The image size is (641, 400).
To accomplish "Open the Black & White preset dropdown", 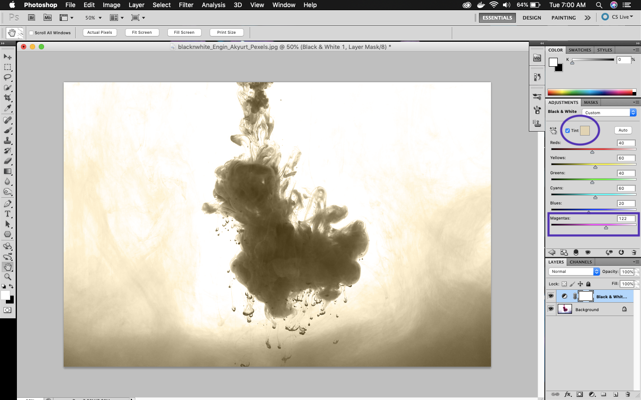I will [609, 112].
